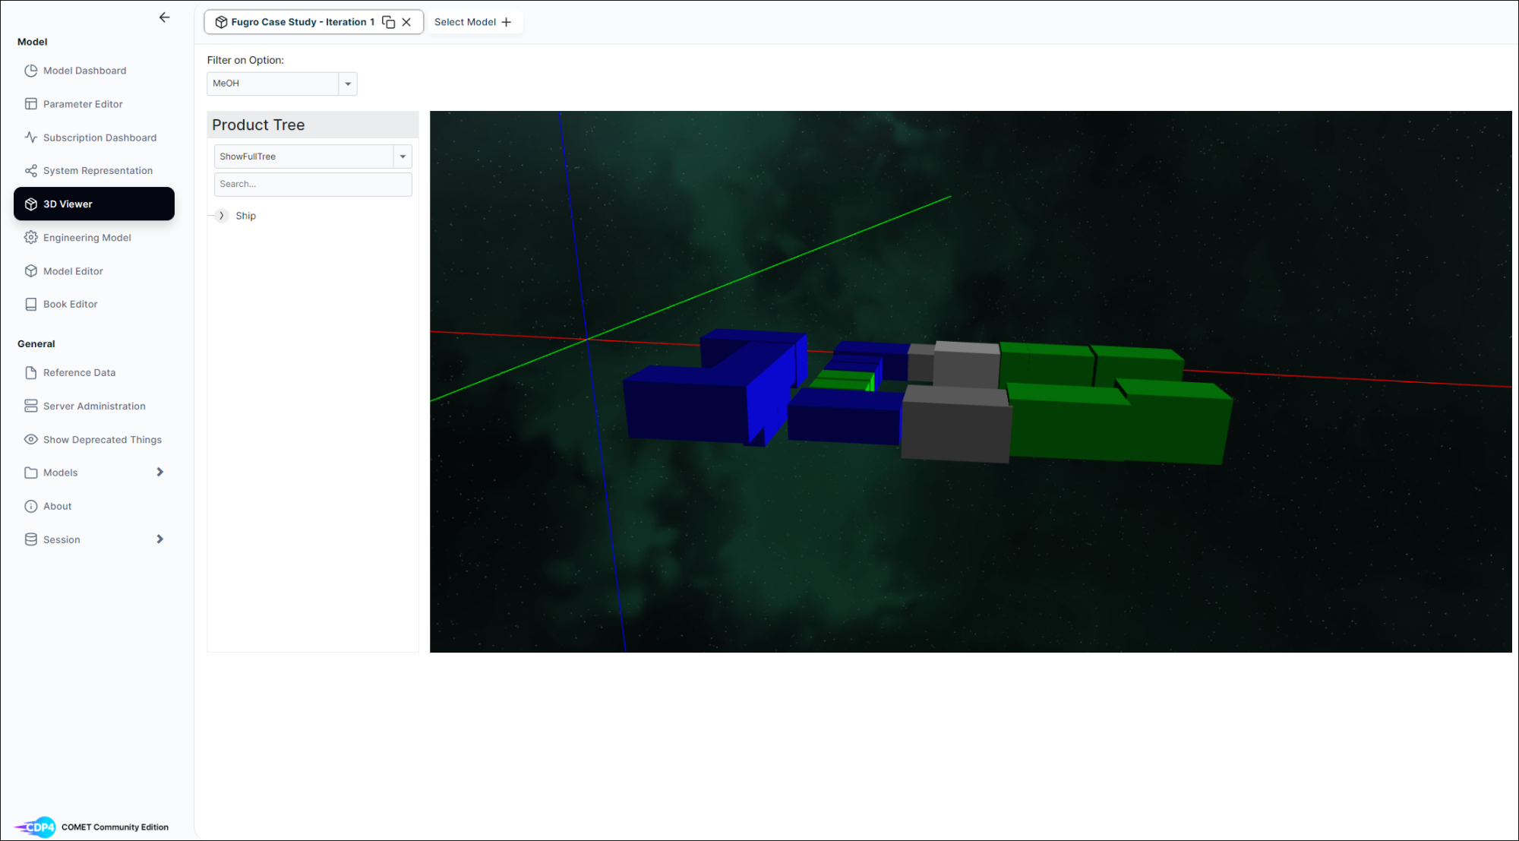Screen dimensions: 1519x841
Task: Expand the Models submenu arrow
Action: pos(159,473)
